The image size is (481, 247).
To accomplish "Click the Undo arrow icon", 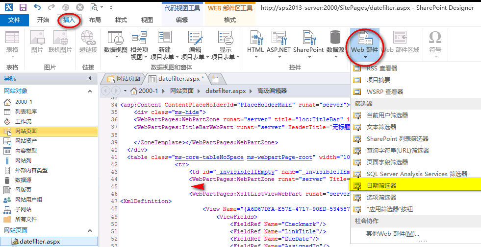I will (37, 7).
